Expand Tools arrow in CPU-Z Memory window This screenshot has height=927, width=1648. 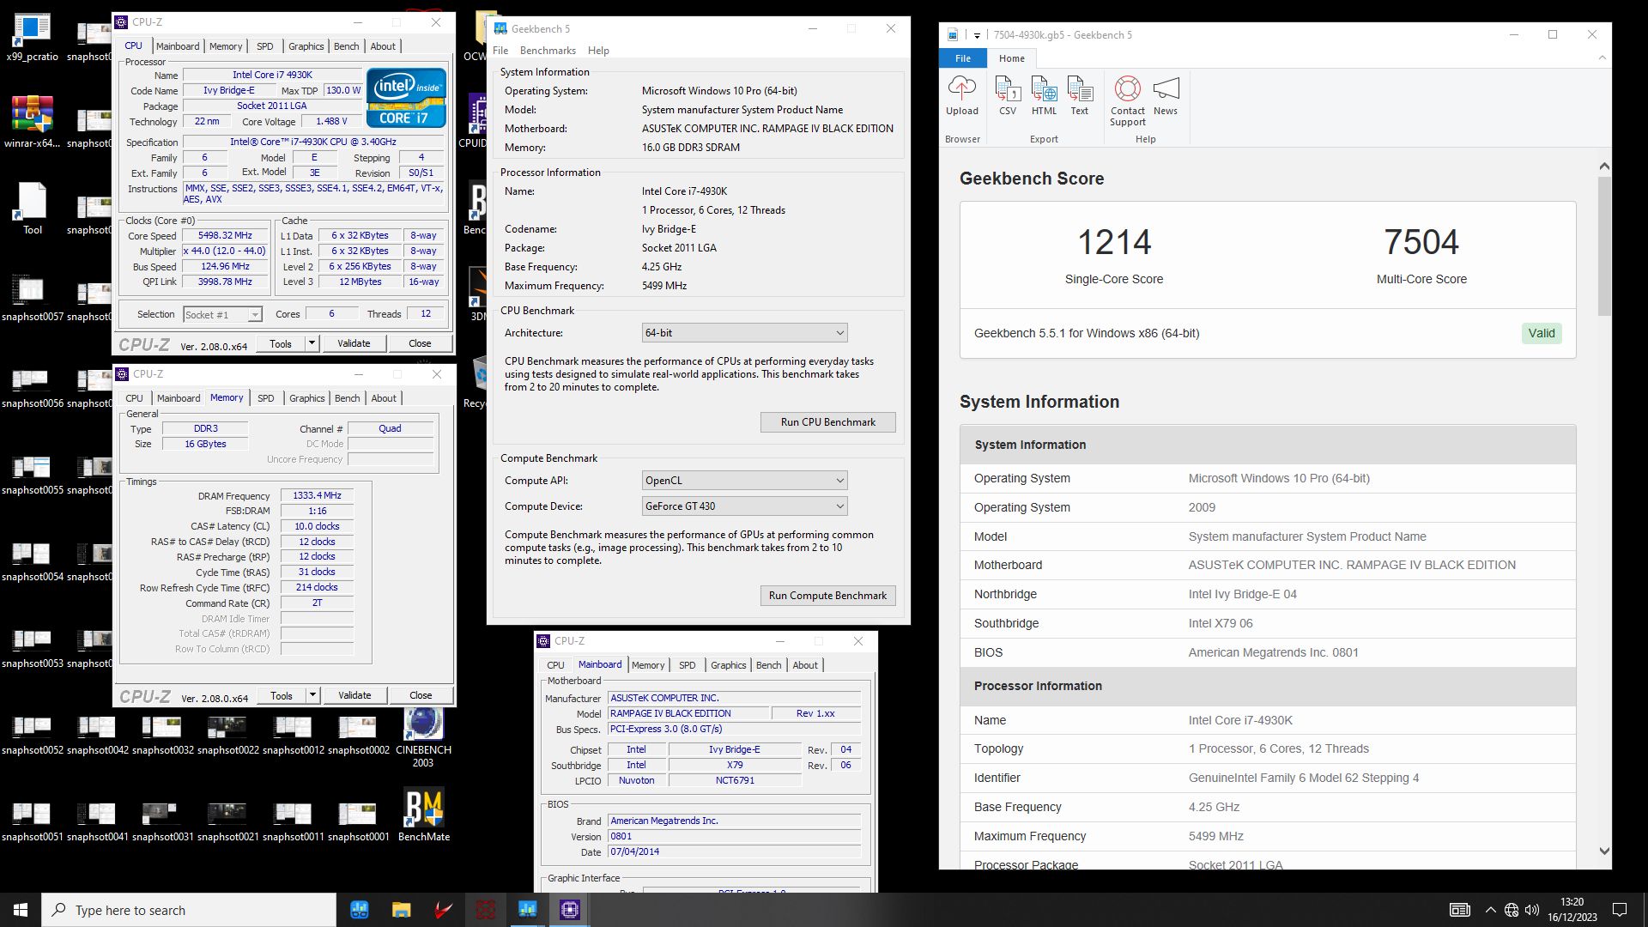[x=312, y=695]
